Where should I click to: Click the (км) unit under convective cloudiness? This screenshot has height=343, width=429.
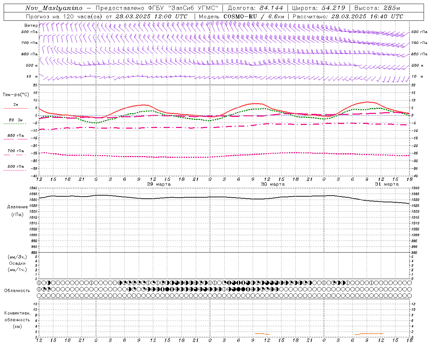coord(17,326)
